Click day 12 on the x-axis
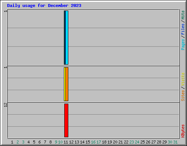This screenshot has height=146, width=187. [71, 142]
